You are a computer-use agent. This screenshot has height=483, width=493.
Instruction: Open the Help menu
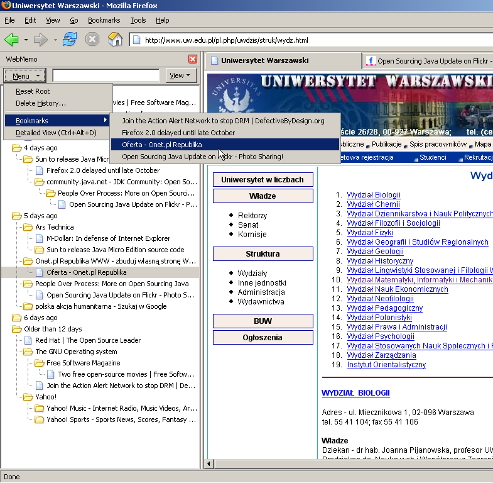click(162, 20)
